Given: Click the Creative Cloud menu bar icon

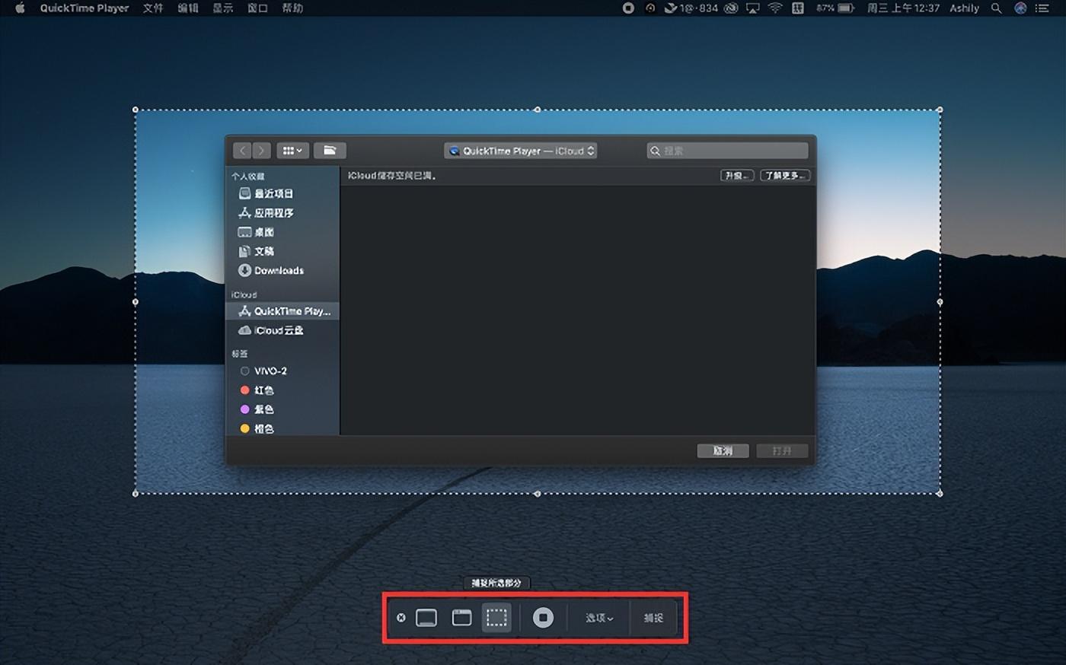Looking at the screenshot, I should coord(730,8).
